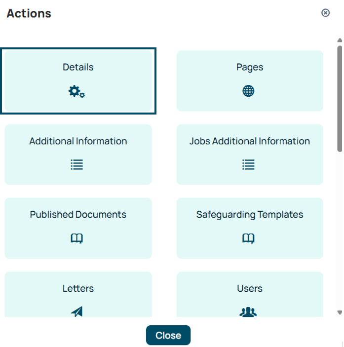
Task: Open Safeguarding Templates tile label
Action: pyautogui.click(x=250, y=215)
